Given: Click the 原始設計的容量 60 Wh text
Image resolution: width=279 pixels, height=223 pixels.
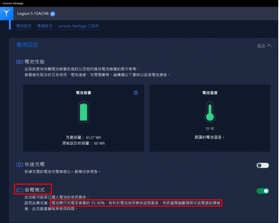Looking at the screenshot, I should tap(83, 143).
